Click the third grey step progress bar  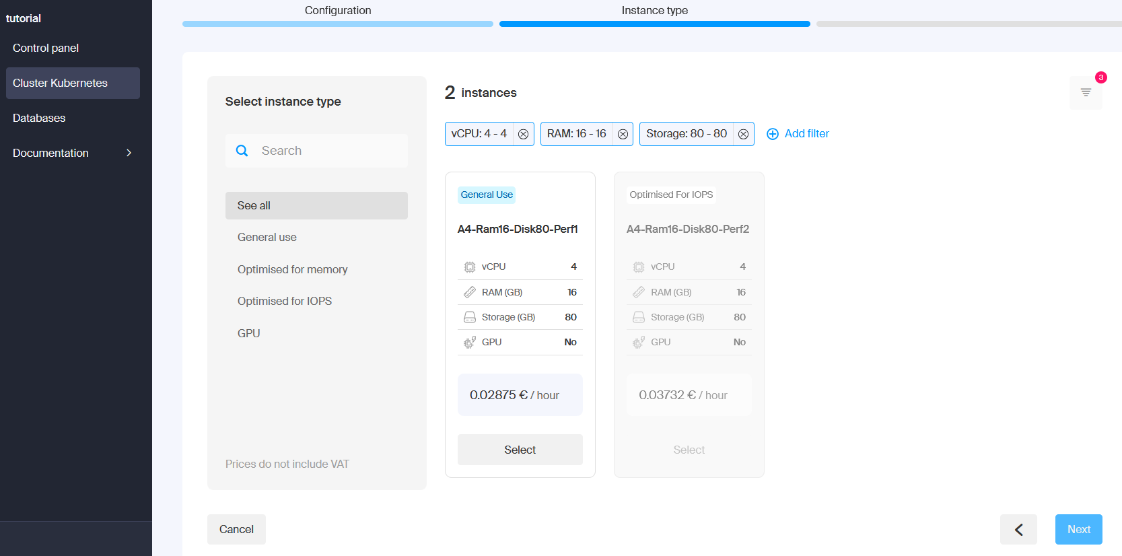[x=969, y=24]
